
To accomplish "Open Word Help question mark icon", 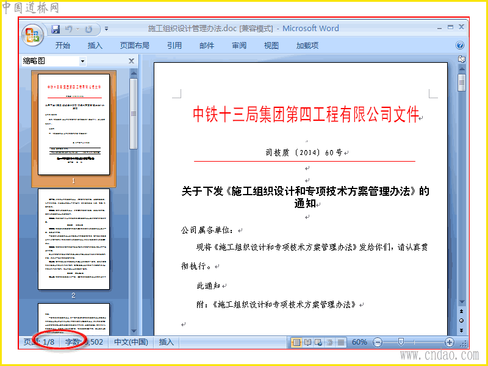I will click(460, 45).
